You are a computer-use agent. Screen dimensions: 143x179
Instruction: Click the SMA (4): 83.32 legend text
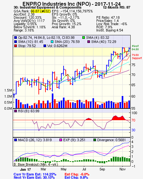click(98, 38)
